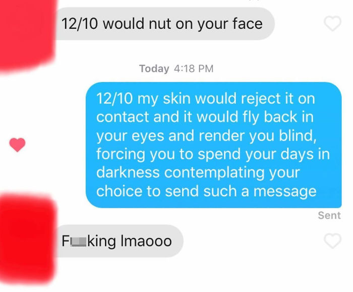Tap the 'Sent' status label

click(x=329, y=215)
